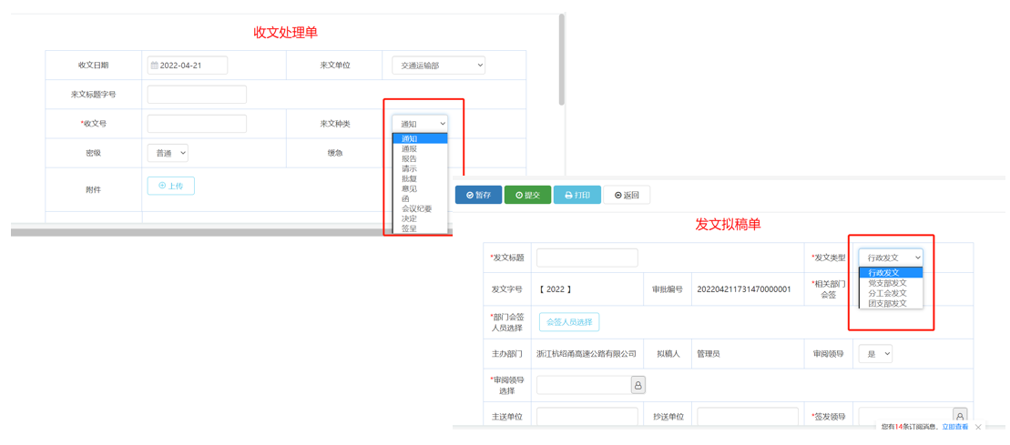
Task: Click the person icon beside 审阅领导选择
Action: pyautogui.click(x=638, y=385)
